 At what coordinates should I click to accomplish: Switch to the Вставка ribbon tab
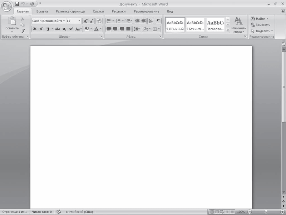[x=42, y=11]
